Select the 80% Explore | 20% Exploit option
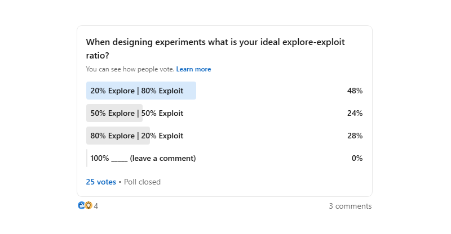The height and width of the screenshot is (234, 451). tap(135, 136)
